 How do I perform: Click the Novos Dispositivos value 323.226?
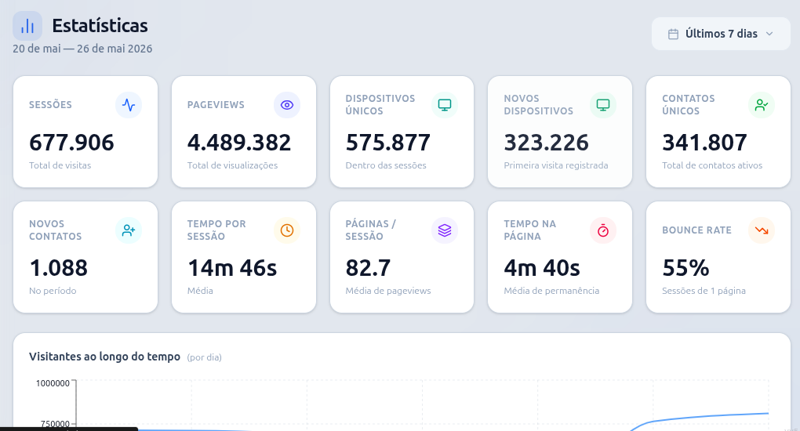pos(547,143)
